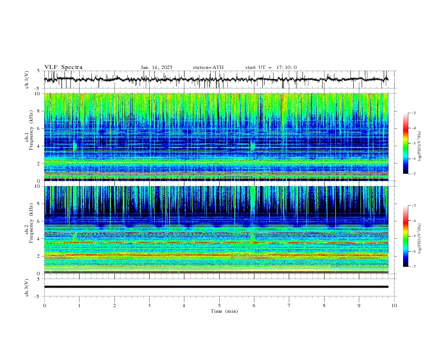This screenshot has height=343, width=444.
Task: Click the "station=ATH" header label
Action: pyautogui.click(x=208, y=67)
